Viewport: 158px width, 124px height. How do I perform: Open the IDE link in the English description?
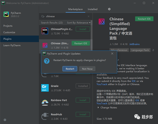pyautogui.click(x=133, y=81)
